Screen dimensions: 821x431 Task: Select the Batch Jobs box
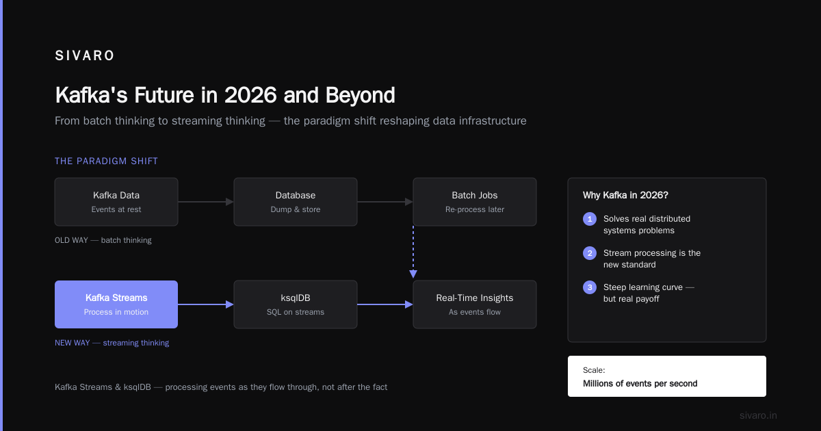click(x=475, y=202)
